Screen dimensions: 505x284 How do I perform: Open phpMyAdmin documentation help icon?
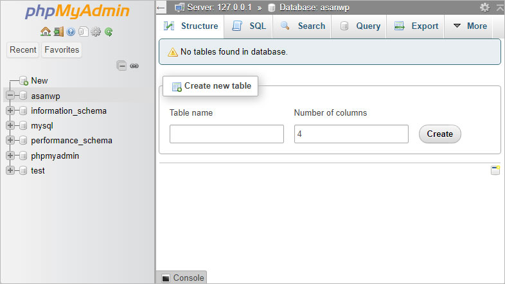(71, 31)
